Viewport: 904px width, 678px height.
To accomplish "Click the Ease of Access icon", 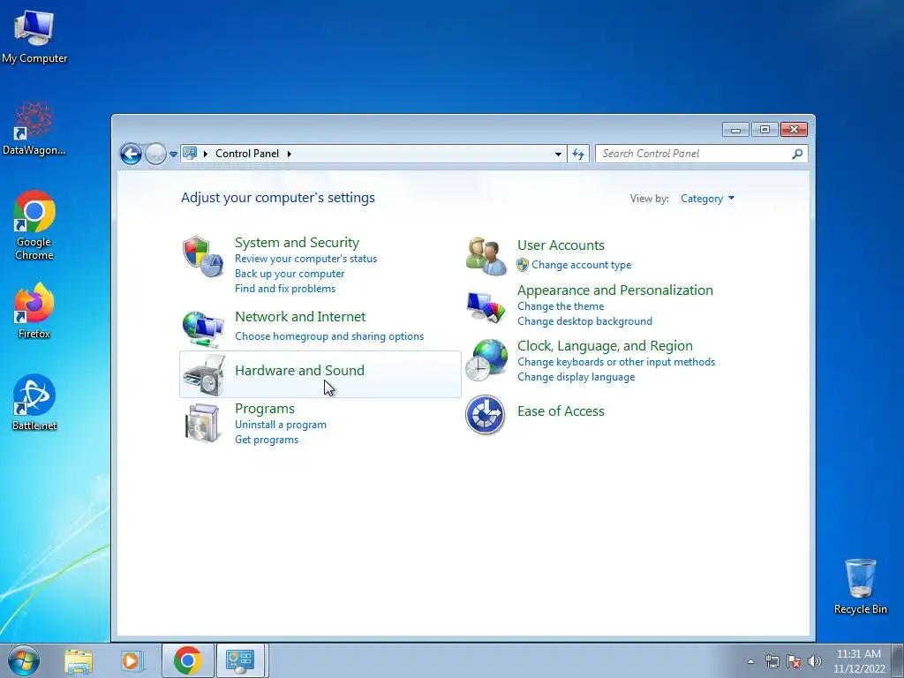I will pos(485,415).
